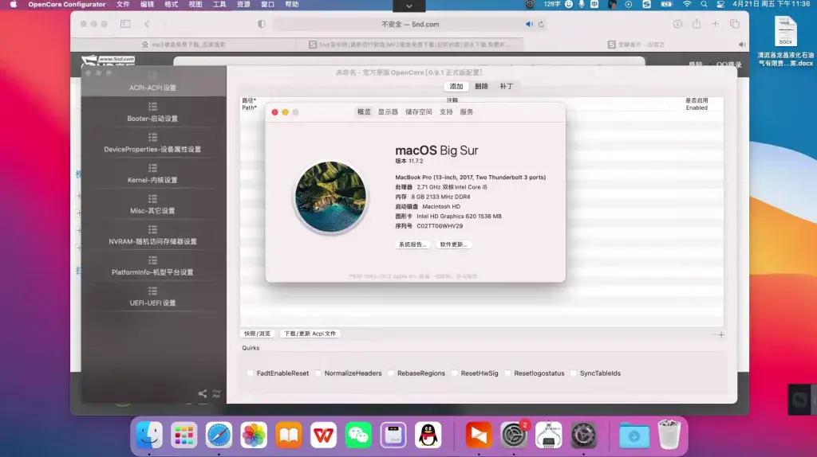The image size is (817, 457).
Task: Open Trash in the Dock
Action: (x=669, y=435)
